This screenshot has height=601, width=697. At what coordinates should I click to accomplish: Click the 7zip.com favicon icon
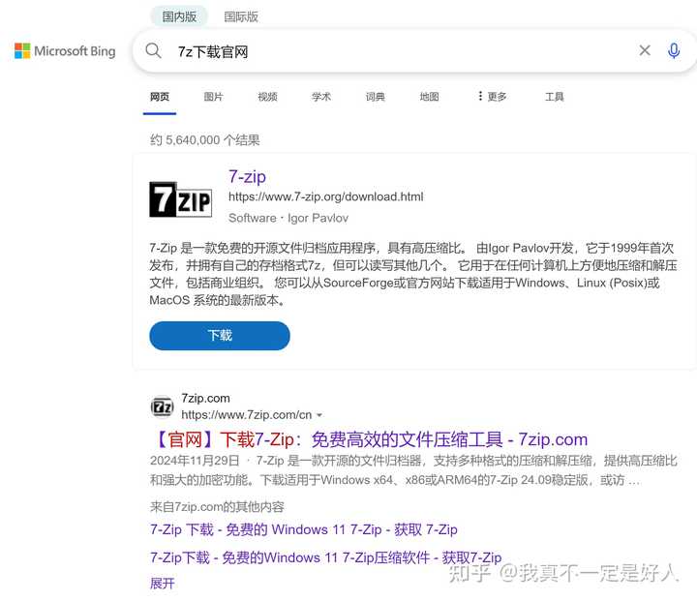pyautogui.click(x=162, y=406)
